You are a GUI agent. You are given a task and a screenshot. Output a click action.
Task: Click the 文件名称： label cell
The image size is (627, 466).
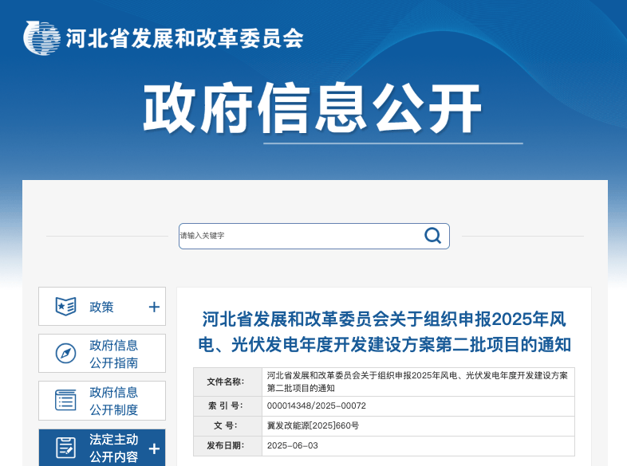(x=227, y=382)
